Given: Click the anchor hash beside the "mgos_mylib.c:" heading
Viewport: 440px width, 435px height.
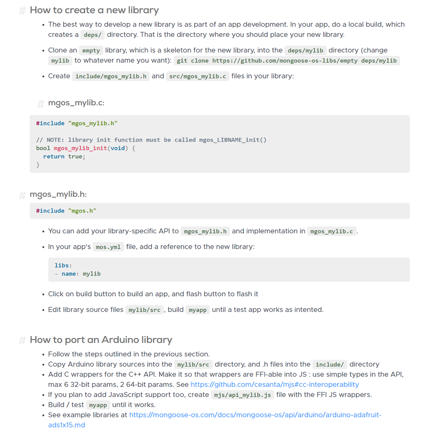Looking at the screenshot, I should [x=41, y=103].
